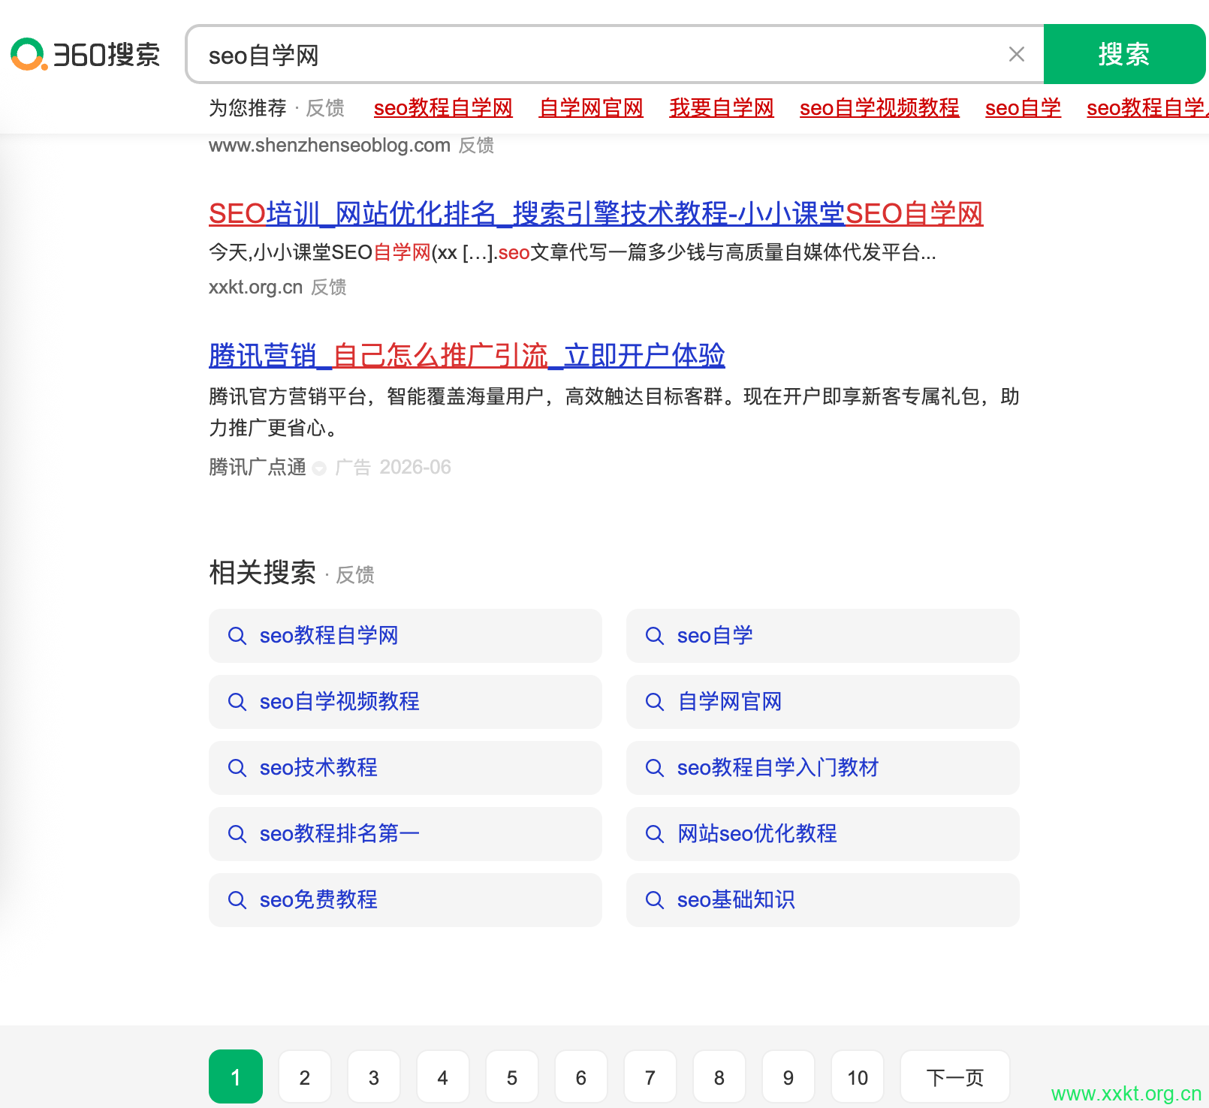1209x1108 pixels.
Task: Select related search seo教程自学网
Action: click(x=406, y=636)
